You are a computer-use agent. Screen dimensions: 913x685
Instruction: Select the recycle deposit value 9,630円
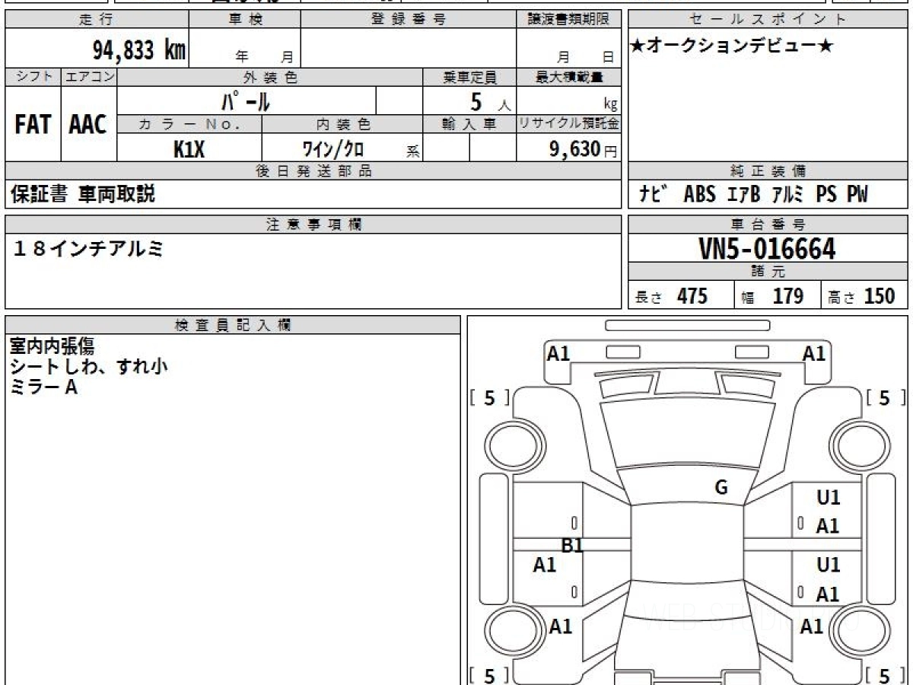(x=584, y=149)
